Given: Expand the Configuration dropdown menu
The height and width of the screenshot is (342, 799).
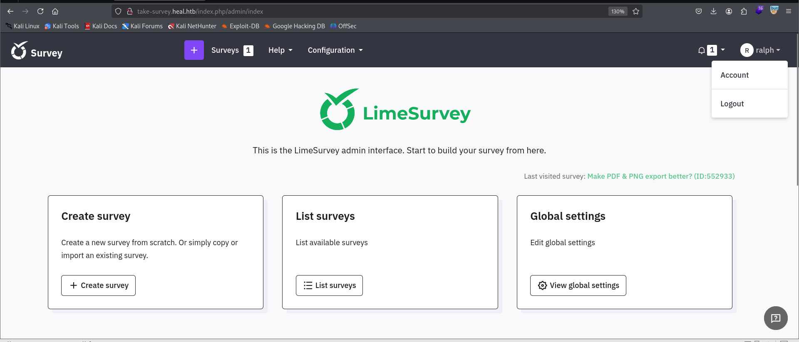Looking at the screenshot, I should [335, 50].
